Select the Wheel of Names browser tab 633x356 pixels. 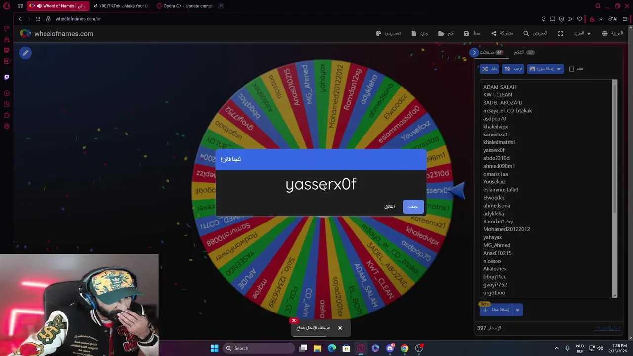coord(58,6)
